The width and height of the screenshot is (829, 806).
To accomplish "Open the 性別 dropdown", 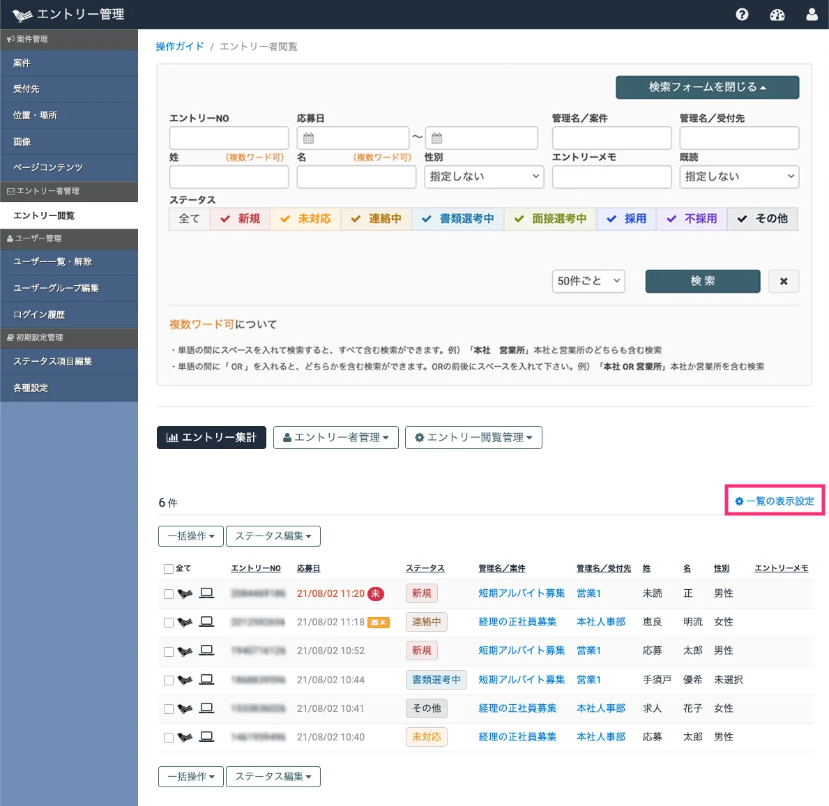I will coord(484,176).
